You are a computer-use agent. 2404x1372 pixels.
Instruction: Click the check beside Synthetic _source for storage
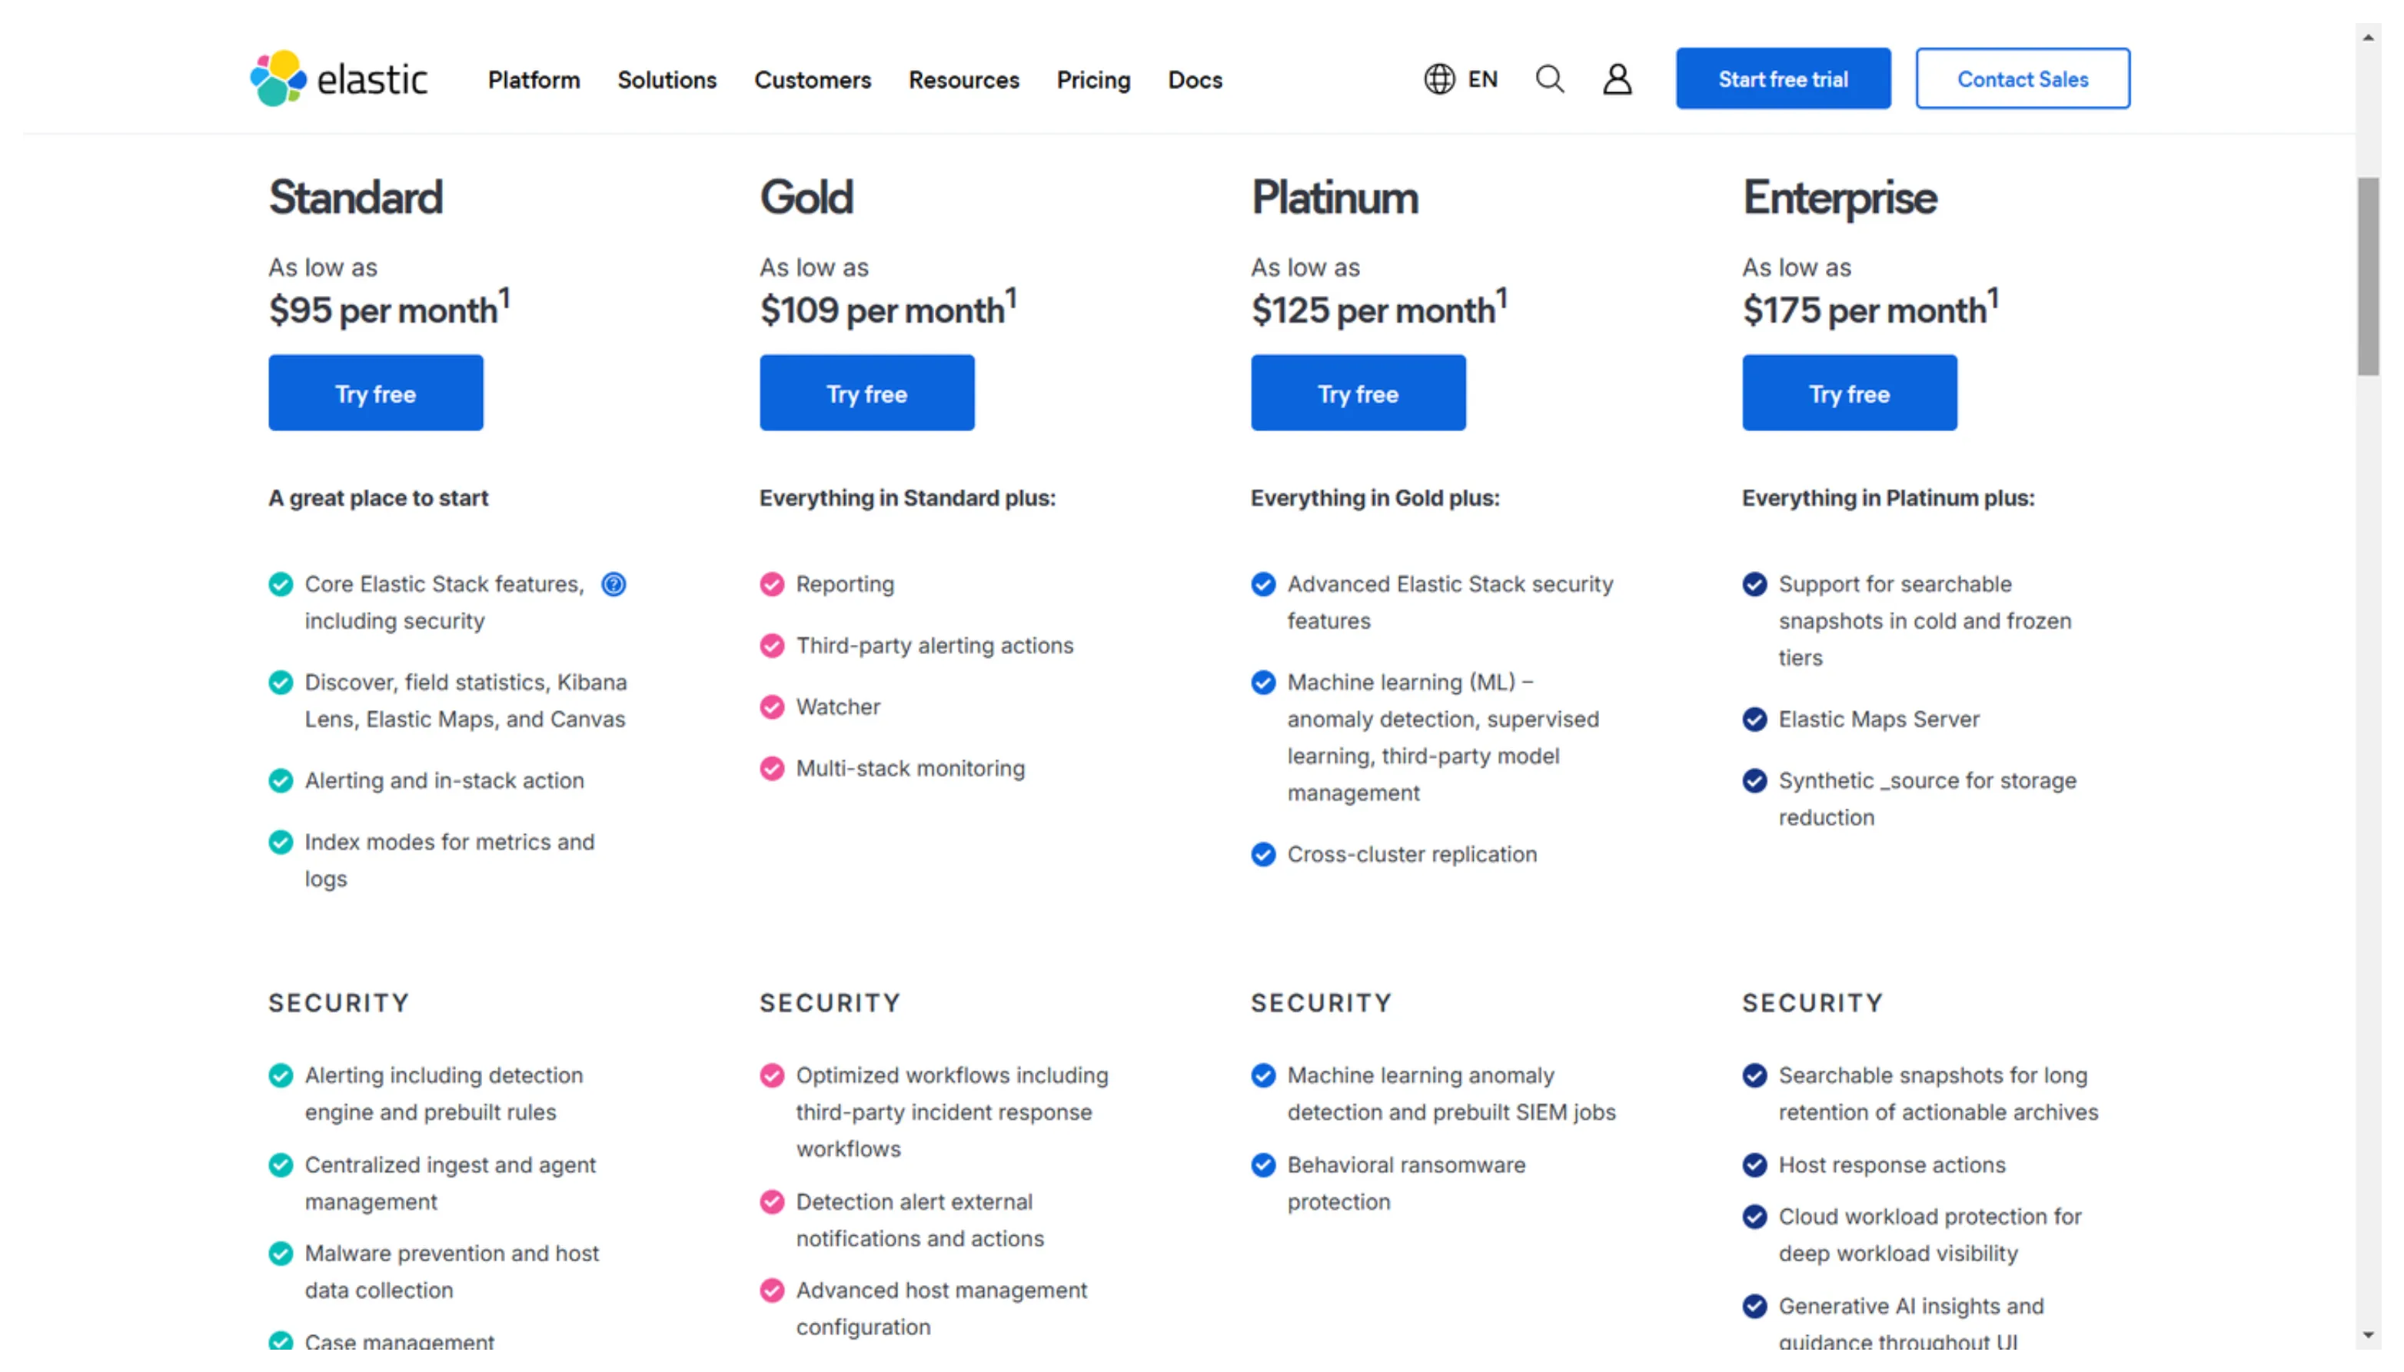(1754, 780)
